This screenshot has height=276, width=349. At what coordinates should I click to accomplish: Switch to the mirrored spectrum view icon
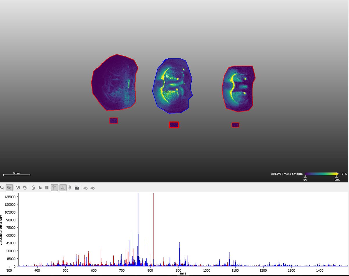point(70,188)
